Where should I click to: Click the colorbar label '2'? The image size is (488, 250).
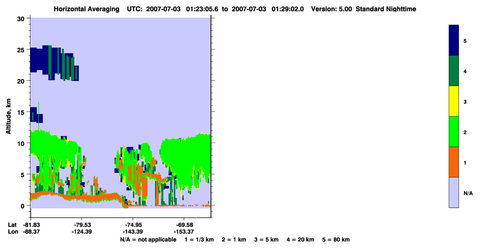pyautogui.click(x=465, y=132)
